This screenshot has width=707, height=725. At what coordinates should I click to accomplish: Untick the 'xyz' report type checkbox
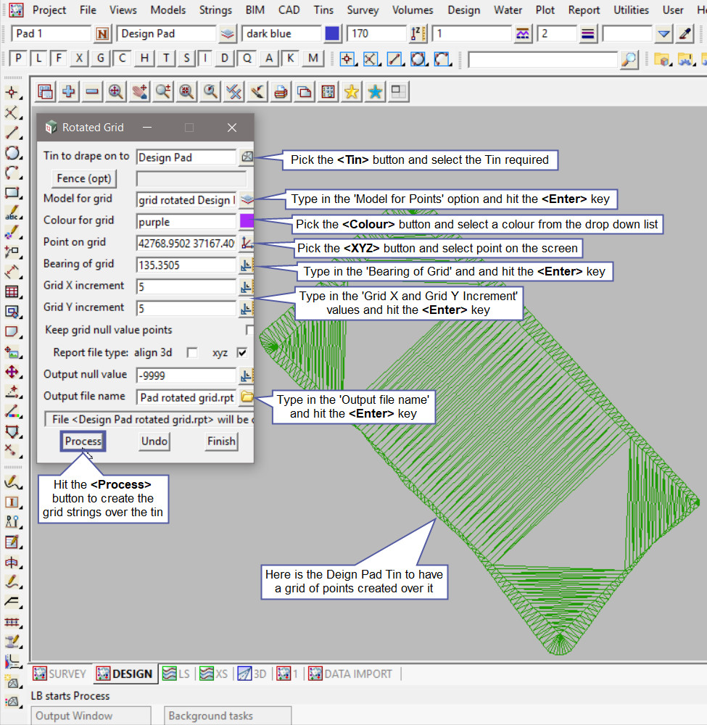(x=242, y=353)
